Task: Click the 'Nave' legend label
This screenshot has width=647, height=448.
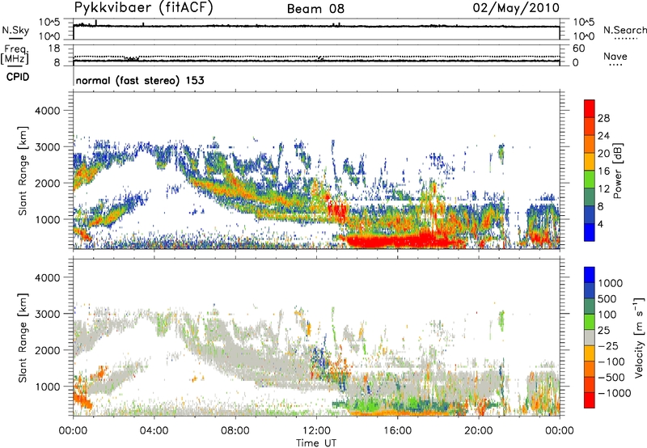Action: point(615,56)
